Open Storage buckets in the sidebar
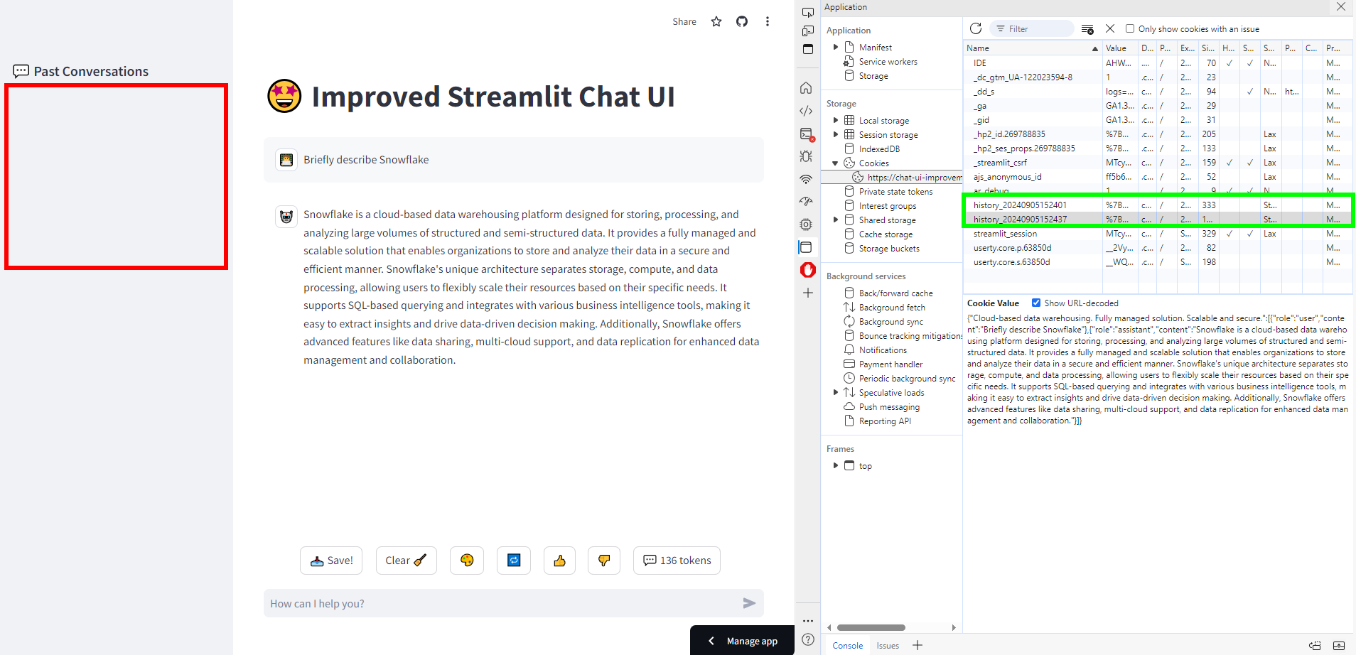This screenshot has height=655, width=1356. pos(888,249)
